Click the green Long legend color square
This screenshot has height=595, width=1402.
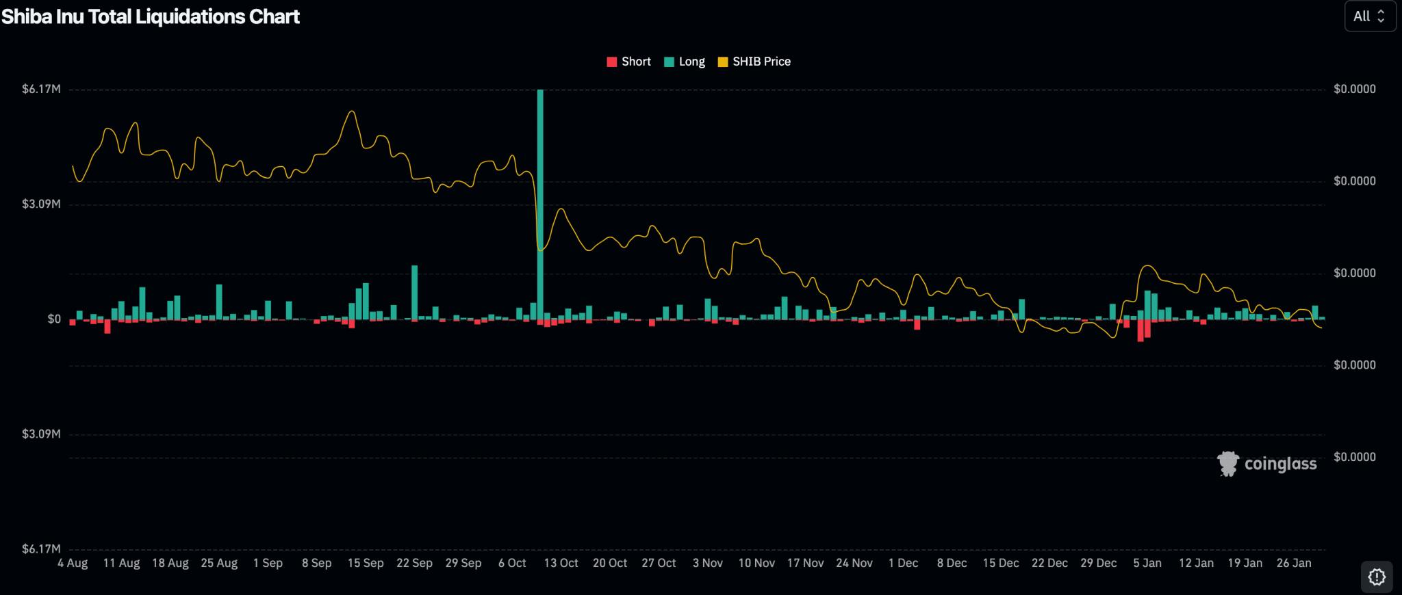[x=670, y=62]
